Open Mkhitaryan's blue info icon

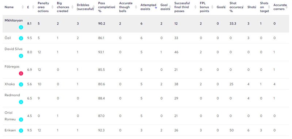tap(21, 27)
